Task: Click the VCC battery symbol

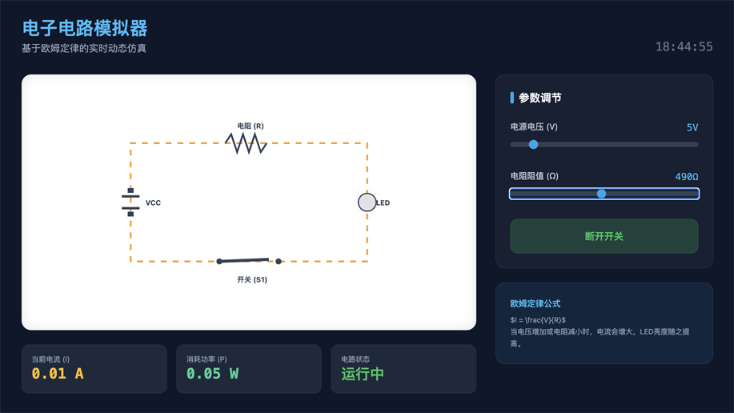Action: [130, 202]
